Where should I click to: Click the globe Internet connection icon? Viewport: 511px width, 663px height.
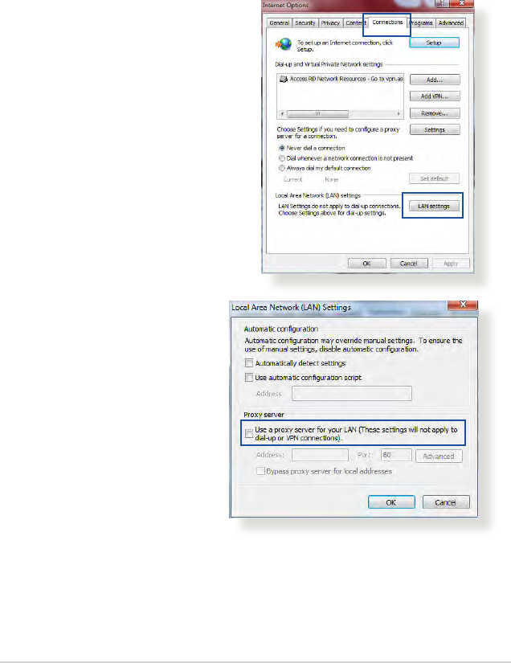(284, 43)
